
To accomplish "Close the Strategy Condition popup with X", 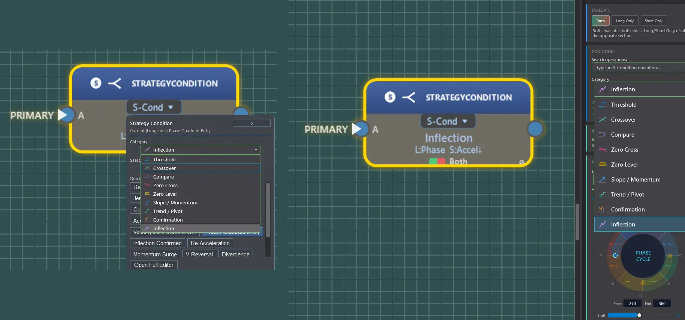I will pos(252,123).
